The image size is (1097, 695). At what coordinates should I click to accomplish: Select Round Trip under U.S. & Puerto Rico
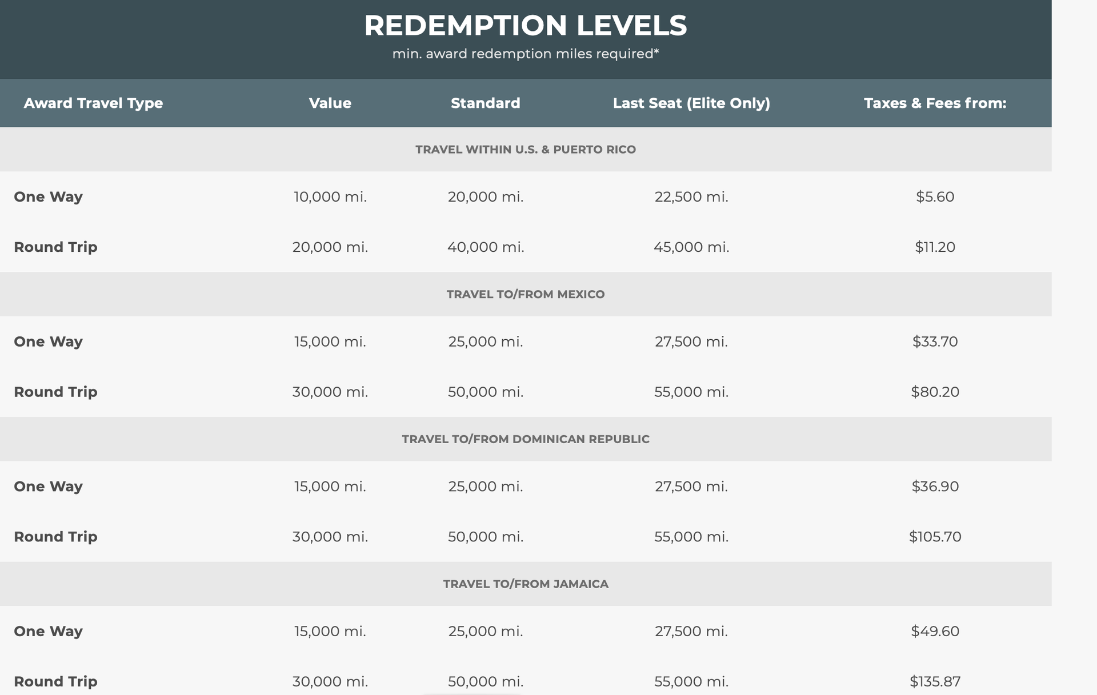[55, 247]
